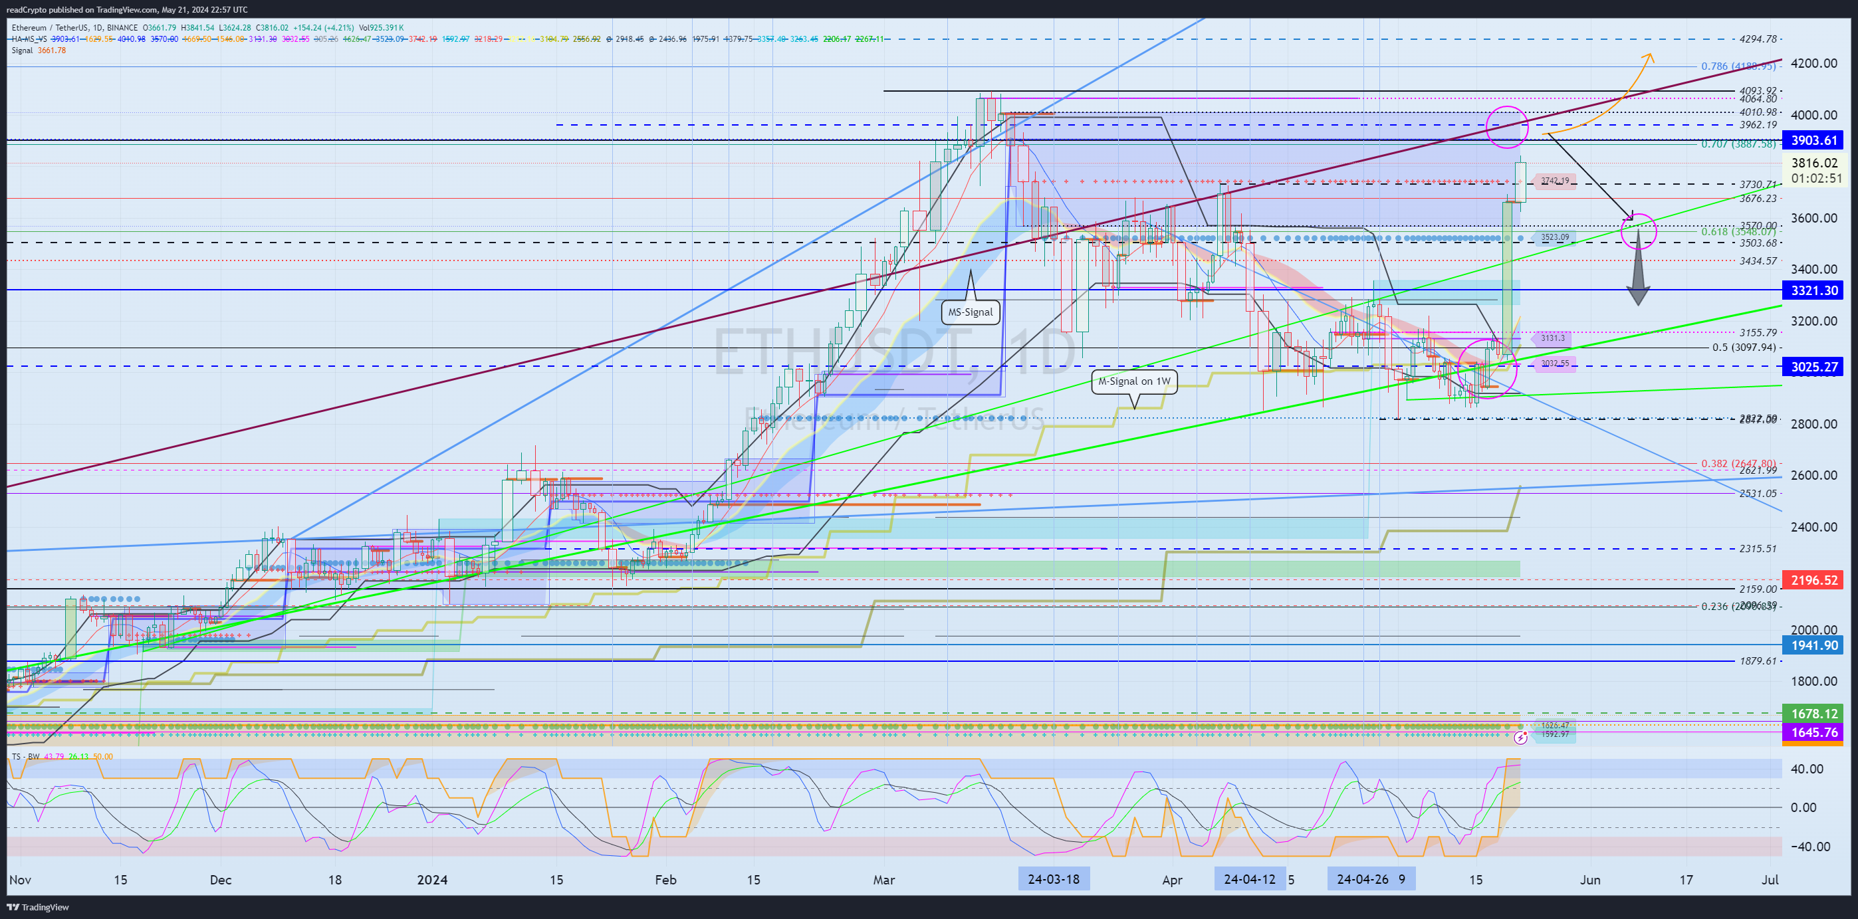Viewport: 1858px width, 919px height.
Task: Click the 3434.57 level label
Action: point(1758,261)
